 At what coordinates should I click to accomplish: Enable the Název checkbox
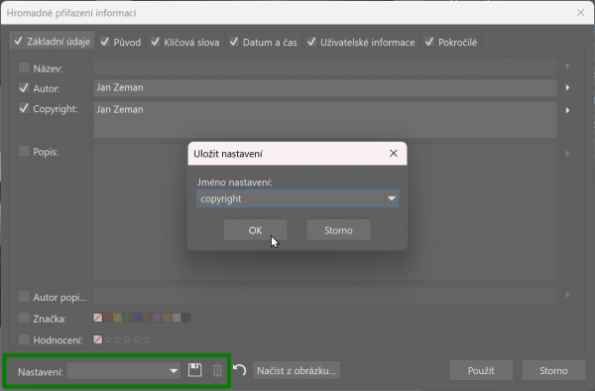pyautogui.click(x=24, y=67)
